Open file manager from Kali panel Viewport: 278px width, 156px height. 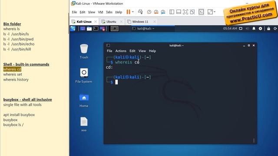point(89,29)
